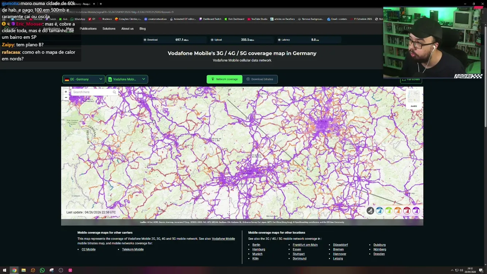The image size is (487, 274).
Task: Open the Blog menu item
Action: coord(143,29)
